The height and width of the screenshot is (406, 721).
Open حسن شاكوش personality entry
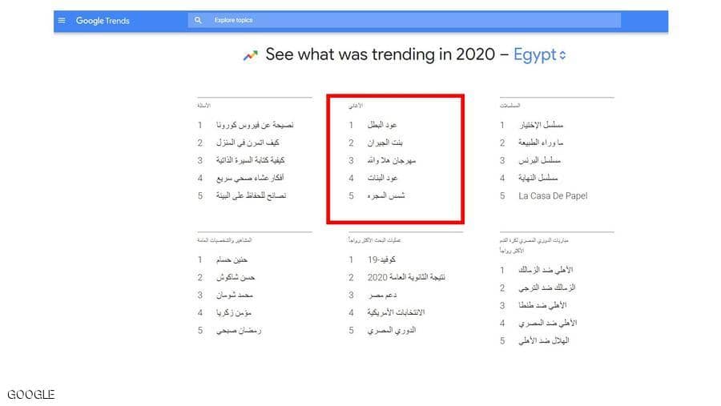pyautogui.click(x=236, y=277)
